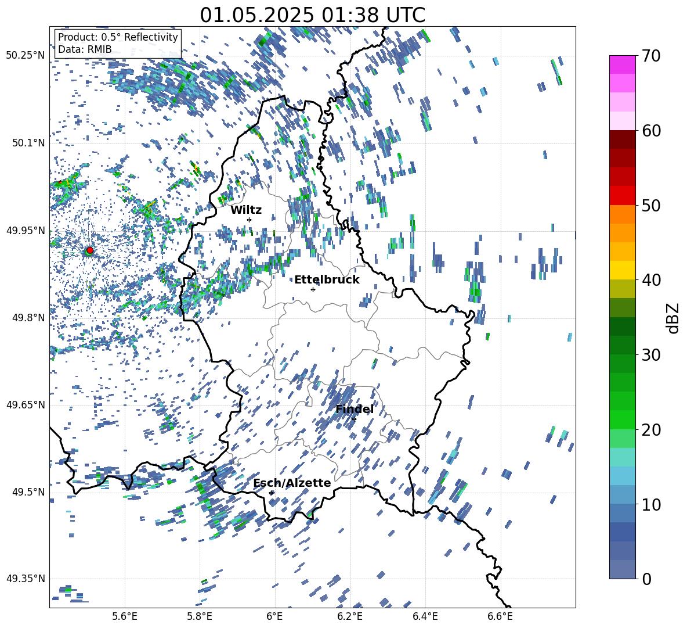The height and width of the screenshot is (628, 687).
Task: Click the Product: 0.5° Reflectivity text
Action: point(118,37)
